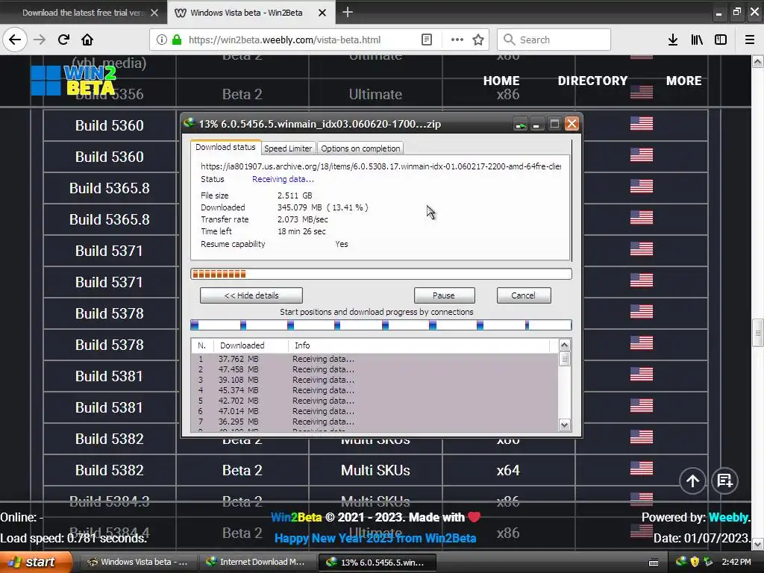This screenshot has height=573, width=764.
Task: Click the Win2Beta footer link
Action: coord(295,518)
